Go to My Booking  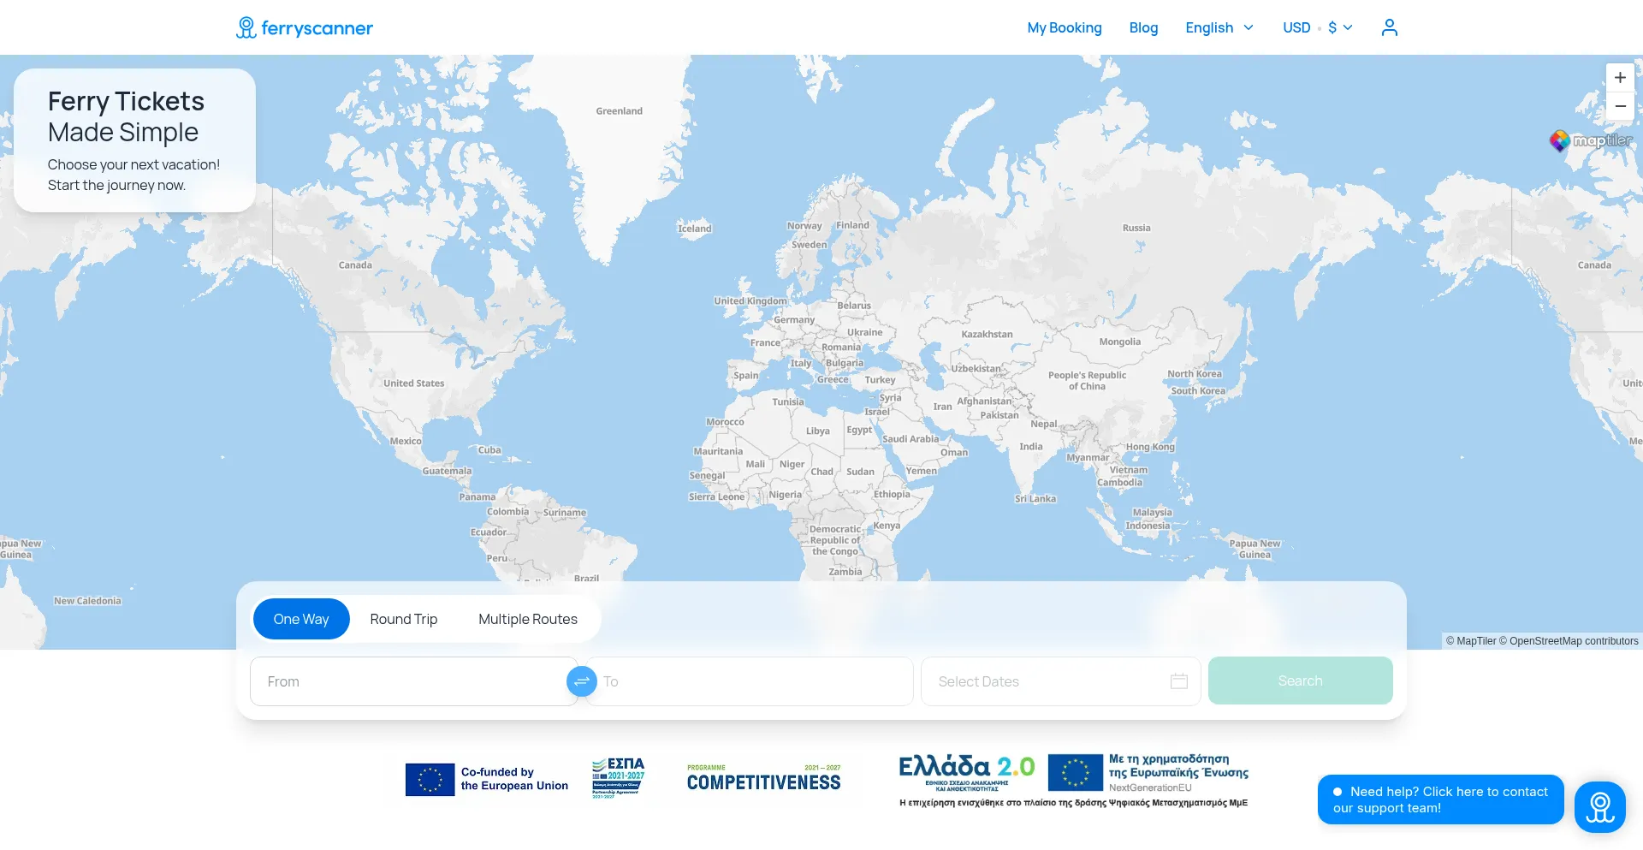1064,27
